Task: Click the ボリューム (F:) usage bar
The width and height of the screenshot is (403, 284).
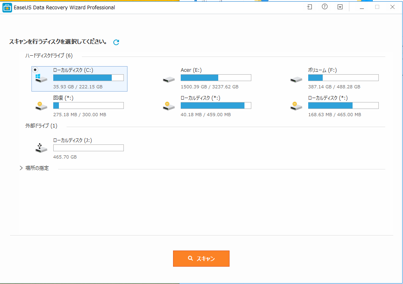Action: coord(343,78)
